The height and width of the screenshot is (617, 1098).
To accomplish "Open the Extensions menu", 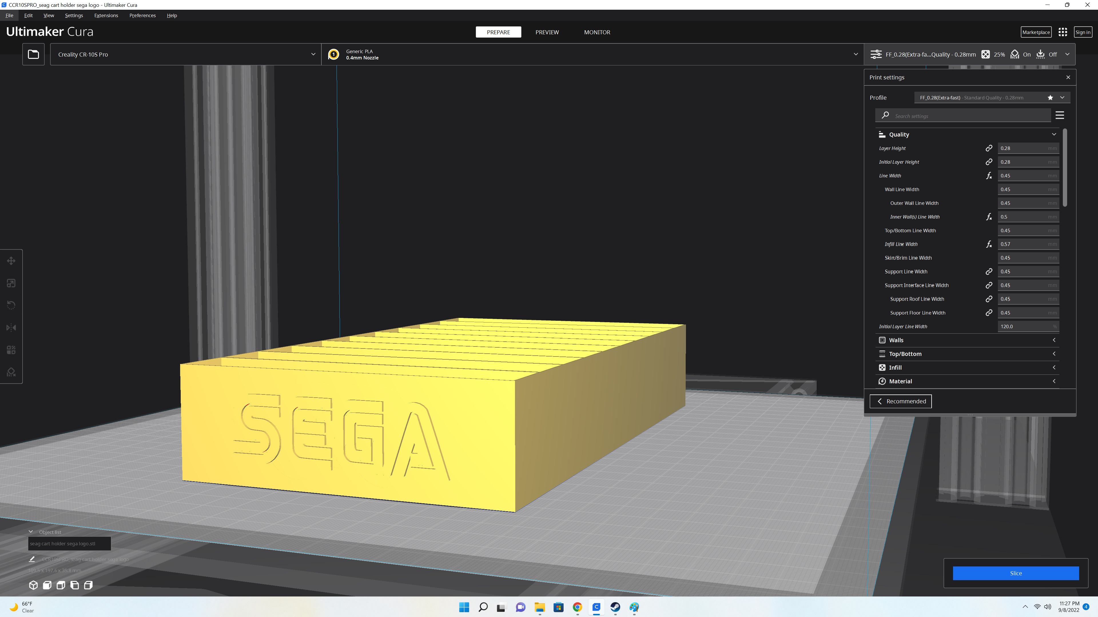I will 106,15.
